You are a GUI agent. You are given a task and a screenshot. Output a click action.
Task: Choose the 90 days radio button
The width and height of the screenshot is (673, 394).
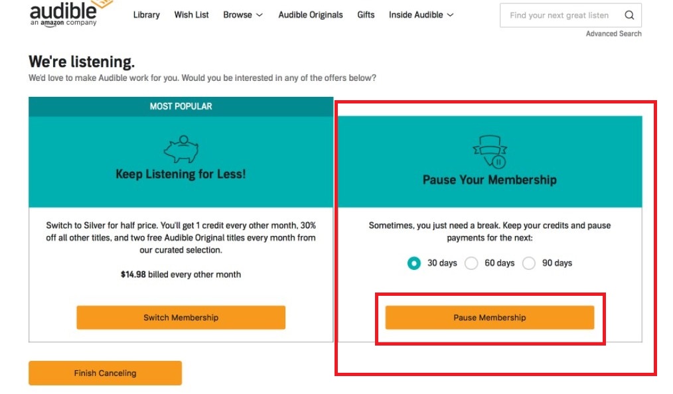click(529, 263)
